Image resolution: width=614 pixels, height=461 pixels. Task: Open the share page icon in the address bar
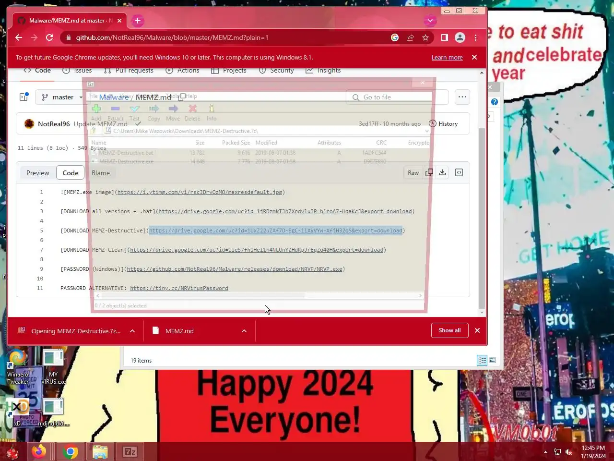pyautogui.click(x=410, y=37)
